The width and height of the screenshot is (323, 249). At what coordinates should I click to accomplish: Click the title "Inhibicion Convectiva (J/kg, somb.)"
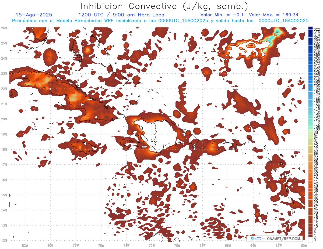pos(164,6)
